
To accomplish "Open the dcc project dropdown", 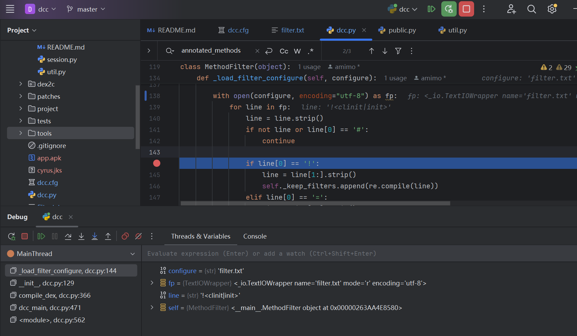I will pyautogui.click(x=40, y=9).
